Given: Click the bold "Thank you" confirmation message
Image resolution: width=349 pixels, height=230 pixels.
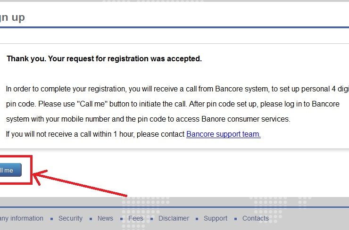Looking at the screenshot, I should (104, 59).
